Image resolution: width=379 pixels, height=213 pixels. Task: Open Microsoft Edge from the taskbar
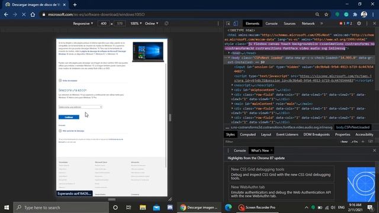tap(229, 208)
